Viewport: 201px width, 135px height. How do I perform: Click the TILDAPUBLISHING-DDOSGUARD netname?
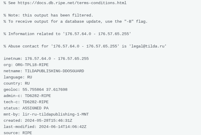[x=54, y=71]
